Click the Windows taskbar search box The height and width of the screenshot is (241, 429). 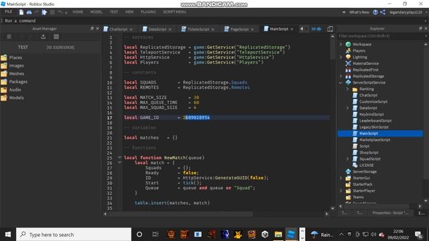coord(74,234)
